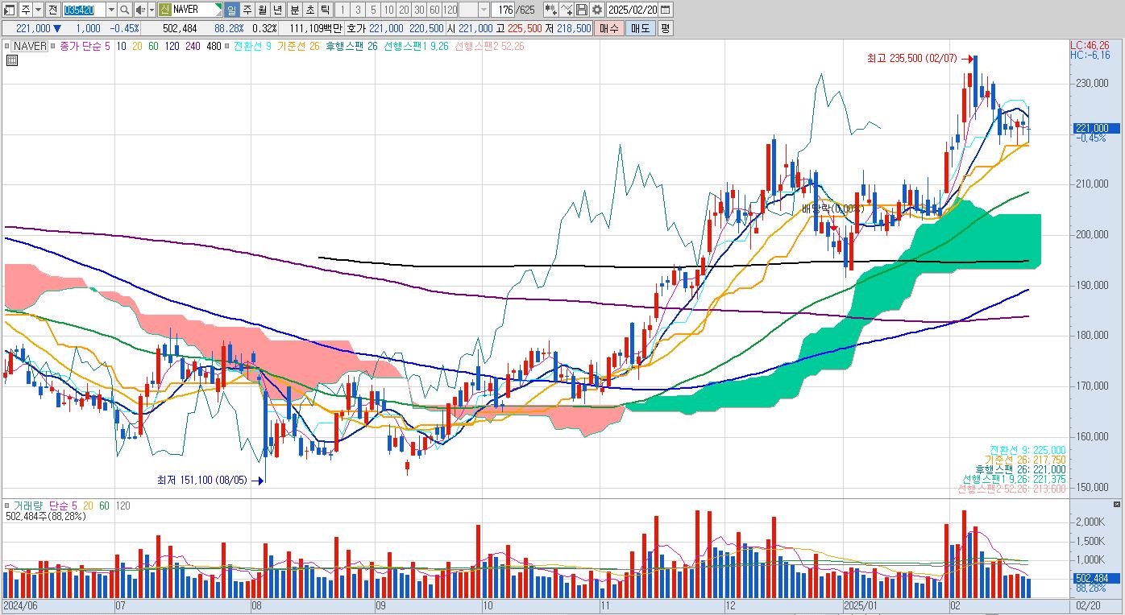Click the 매수 buy button
Viewport: 1125px width, 615px height.
coord(608,27)
